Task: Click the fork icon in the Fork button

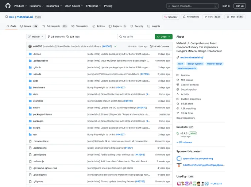Action: pos(206,17)
